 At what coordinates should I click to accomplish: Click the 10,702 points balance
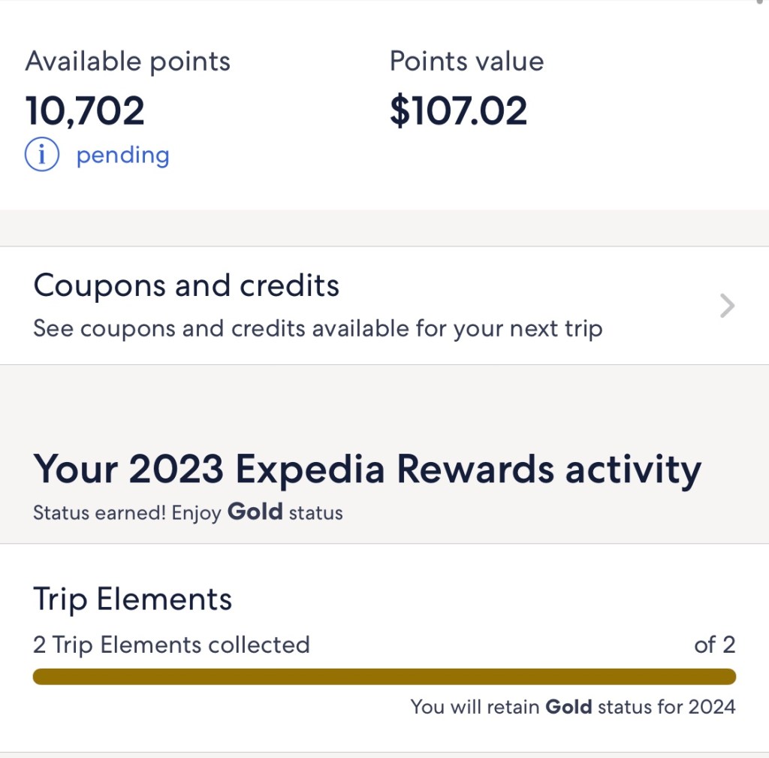click(85, 111)
